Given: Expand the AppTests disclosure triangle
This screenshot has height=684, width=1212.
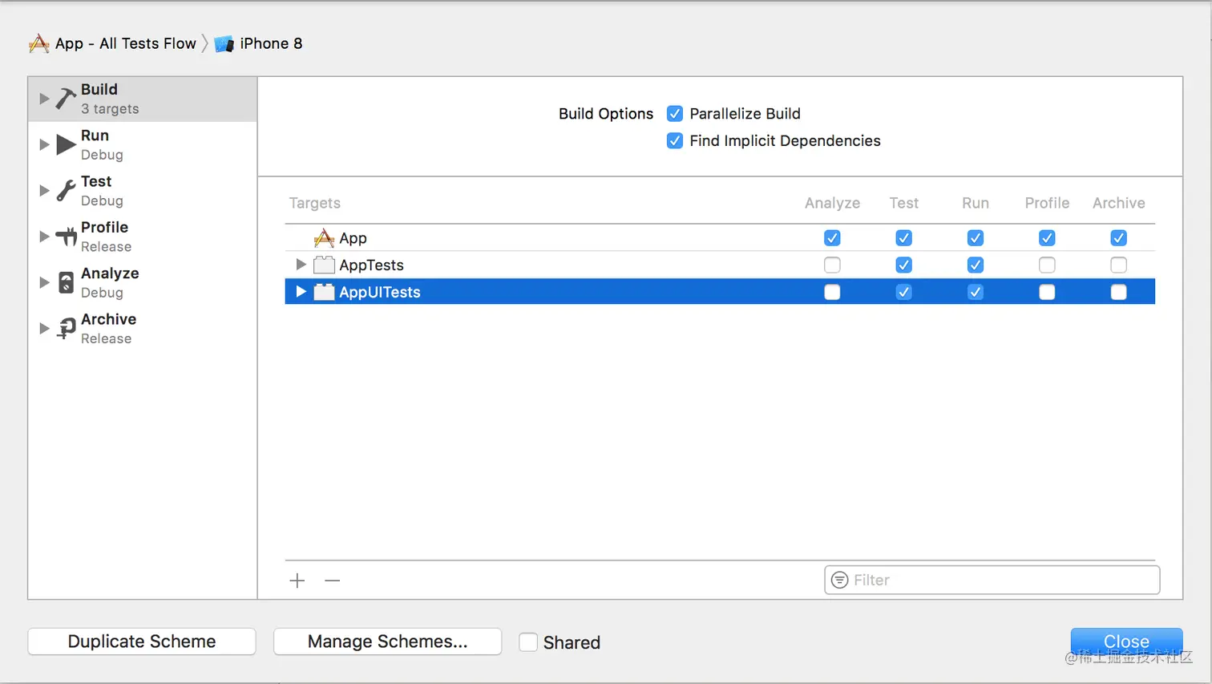Looking at the screenshot, I should click(300, 265).
